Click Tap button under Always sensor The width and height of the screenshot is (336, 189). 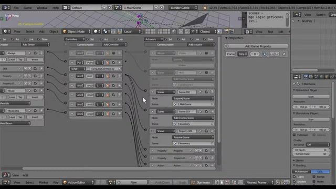click(x=20, y=59)
